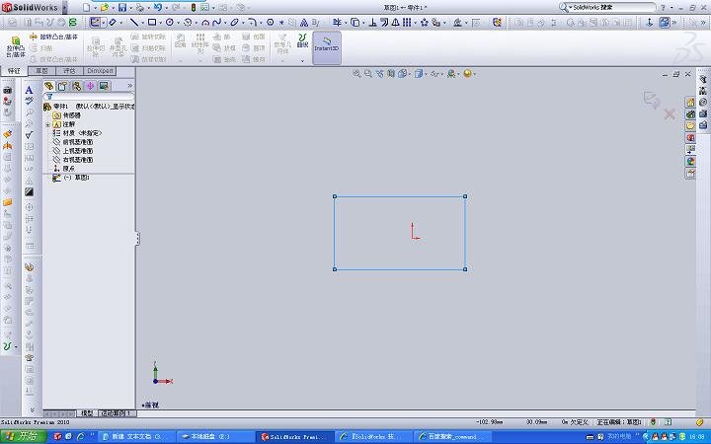The width and height of the screenshot is (711, 444).
Task: Select the Spline sketch tool
Action: pyautogui.click(x=216, y=22)
